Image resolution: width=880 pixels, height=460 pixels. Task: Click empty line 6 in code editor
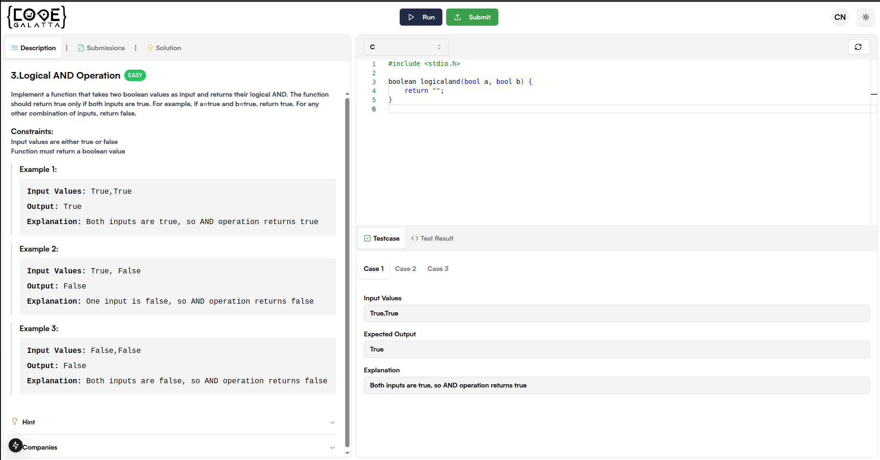click(x=630, y=109)
